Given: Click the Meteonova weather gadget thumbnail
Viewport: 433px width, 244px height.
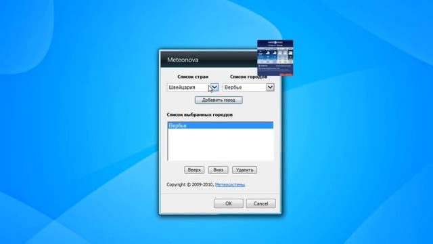Looking at the screenshot, I should [x=275, y=58].
